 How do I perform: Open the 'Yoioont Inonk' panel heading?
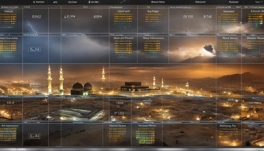point(117,126)
